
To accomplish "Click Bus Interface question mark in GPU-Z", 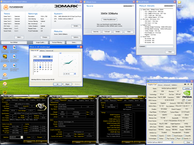I will [192, 106].
